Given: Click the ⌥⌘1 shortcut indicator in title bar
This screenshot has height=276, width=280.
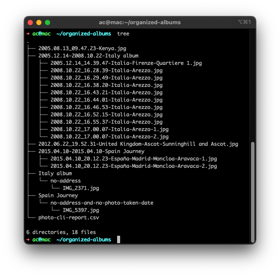Looking at the screenshot, I should click(x=244, y=22).
